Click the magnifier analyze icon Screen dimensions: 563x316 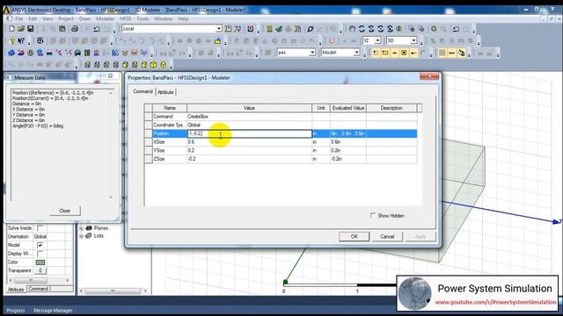pos(311,29)
